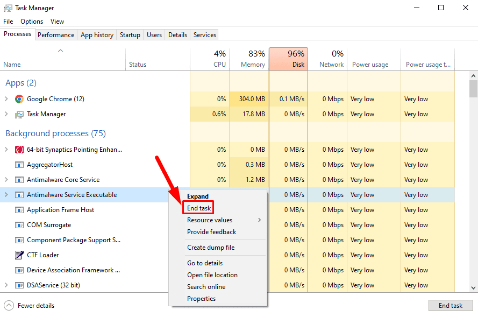Choose End task from the context menu
This screenshot has width=478, height=317.
point(199,208)
